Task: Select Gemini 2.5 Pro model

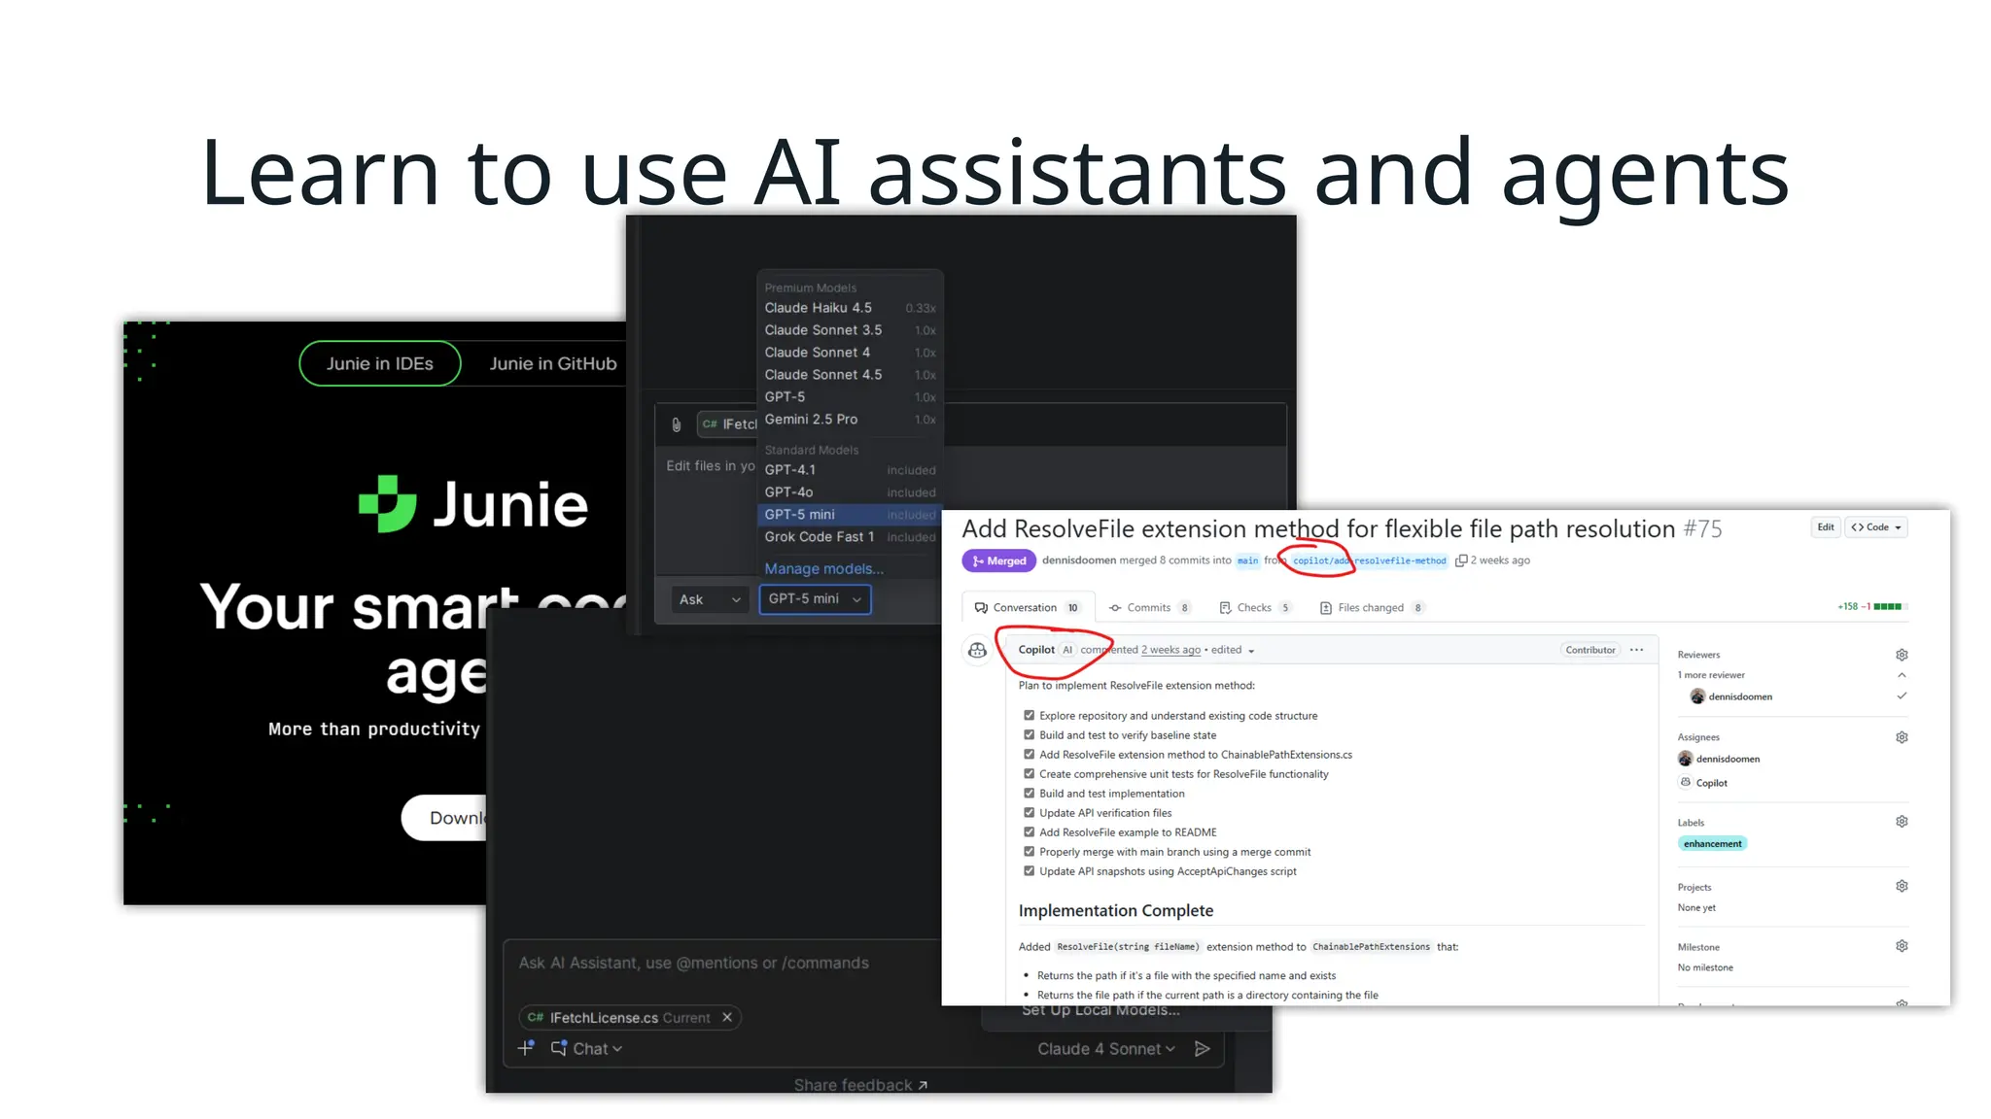Action: point(850,420)
